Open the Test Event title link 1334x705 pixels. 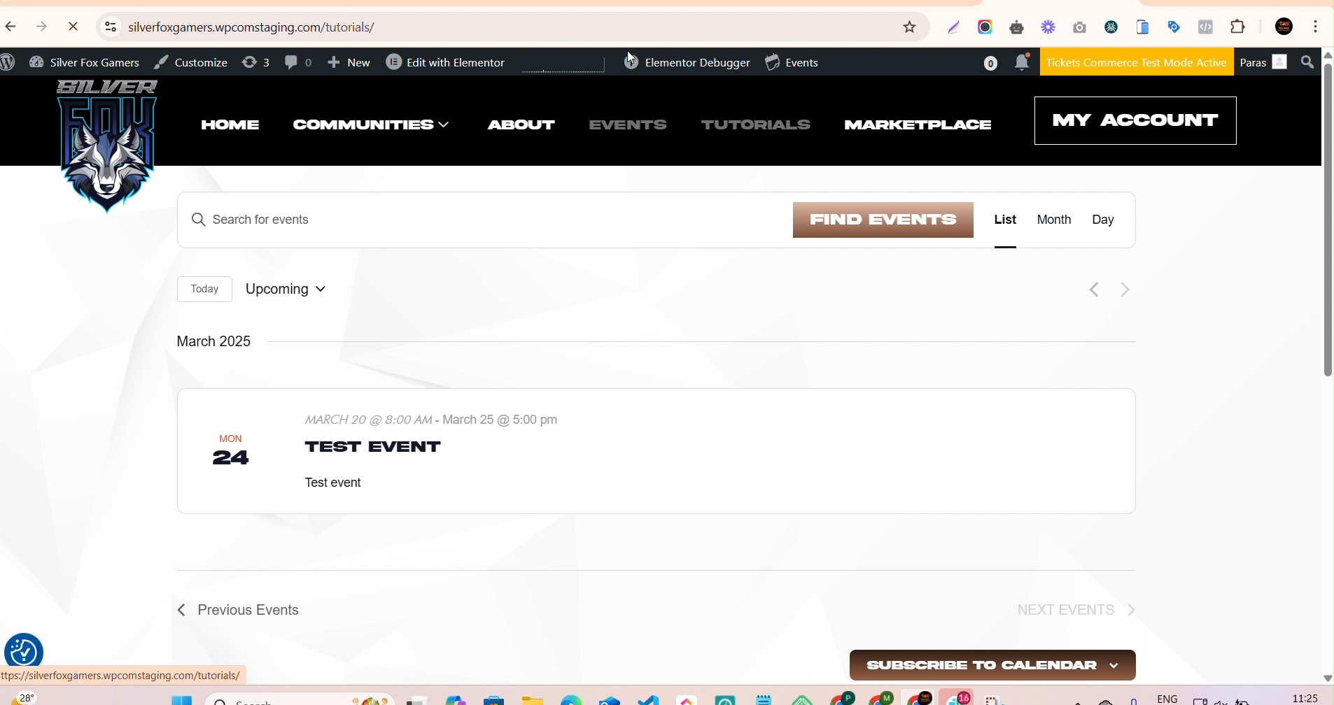coord(372,447)
